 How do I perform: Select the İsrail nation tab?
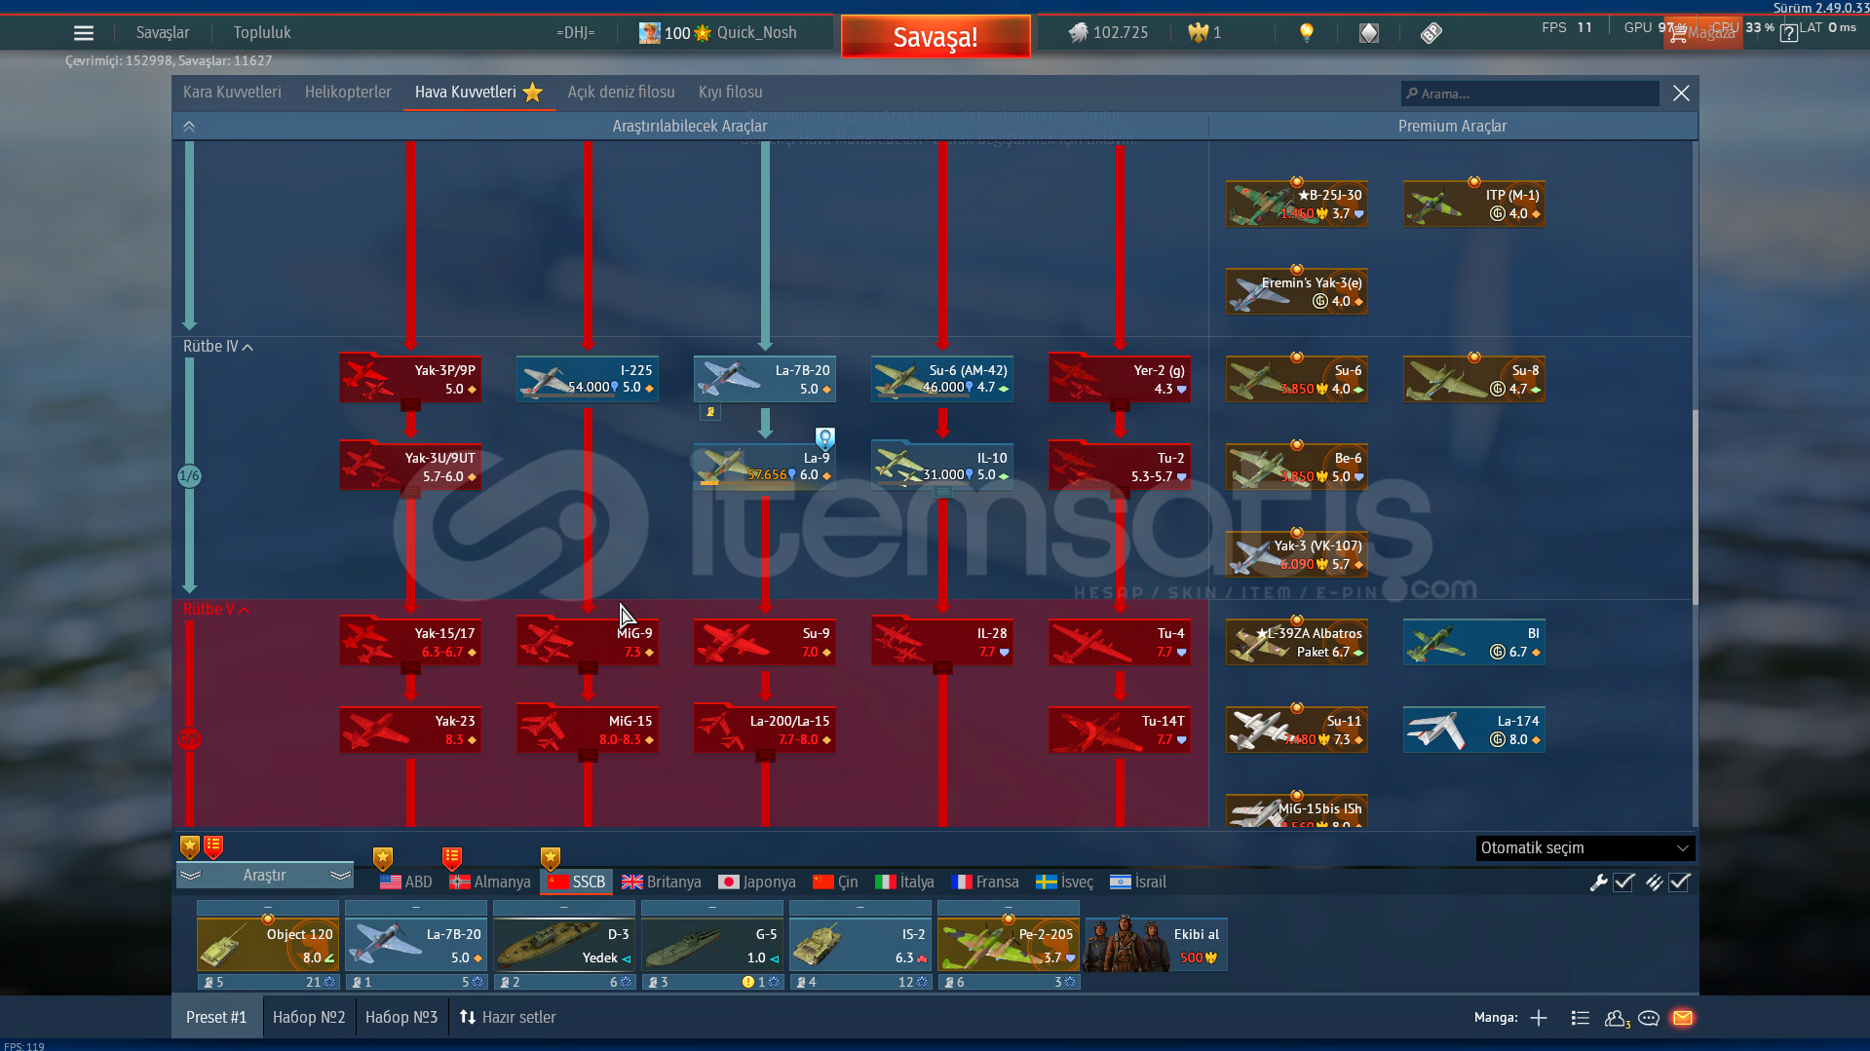[1138, 882]
